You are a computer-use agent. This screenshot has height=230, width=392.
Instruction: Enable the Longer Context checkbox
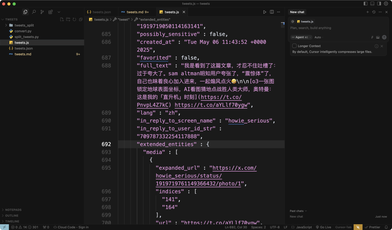[294, 46]
